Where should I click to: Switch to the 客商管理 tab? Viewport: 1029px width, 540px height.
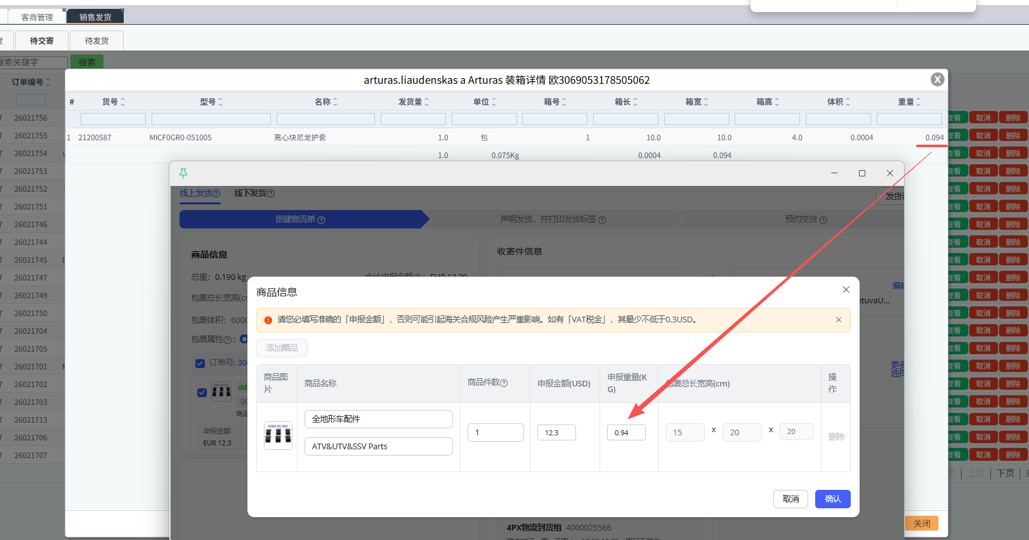[x=37, y=17]
